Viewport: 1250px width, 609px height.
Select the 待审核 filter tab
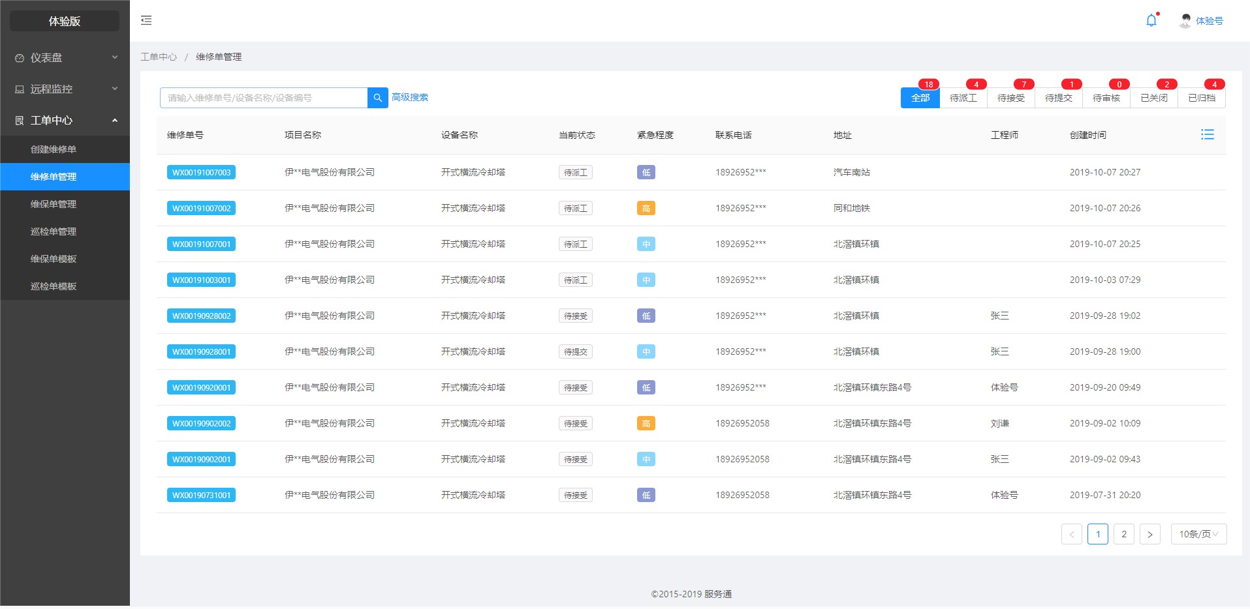click(1106, 98)
